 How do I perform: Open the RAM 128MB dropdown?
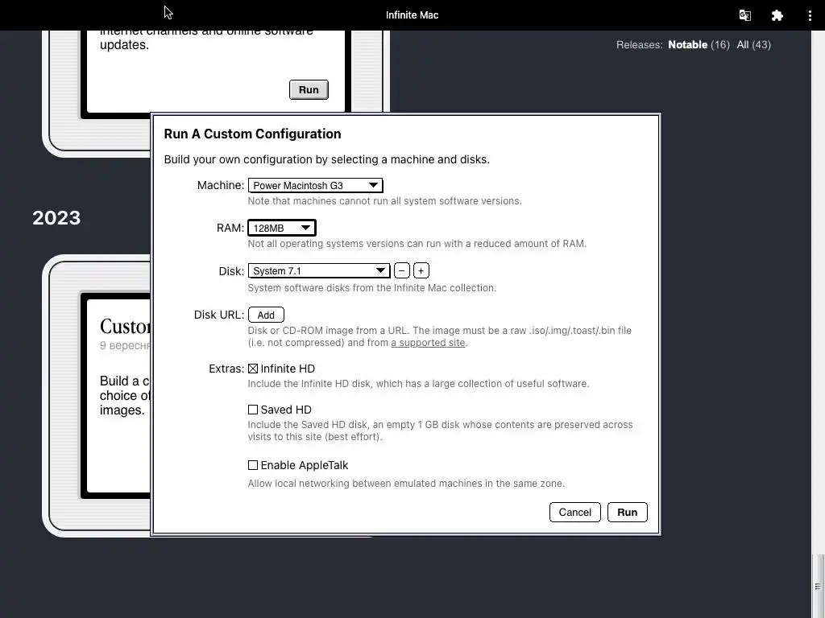[x=281, y=228]
